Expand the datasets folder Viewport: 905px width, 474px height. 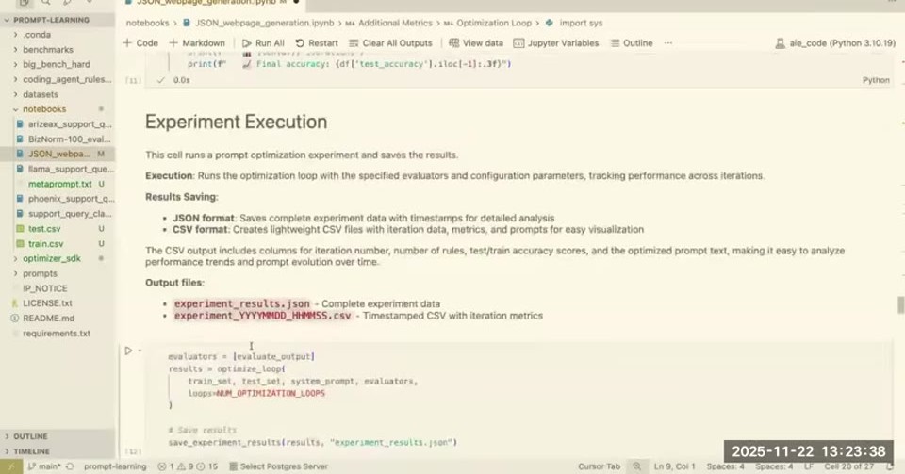pos(58,94)
